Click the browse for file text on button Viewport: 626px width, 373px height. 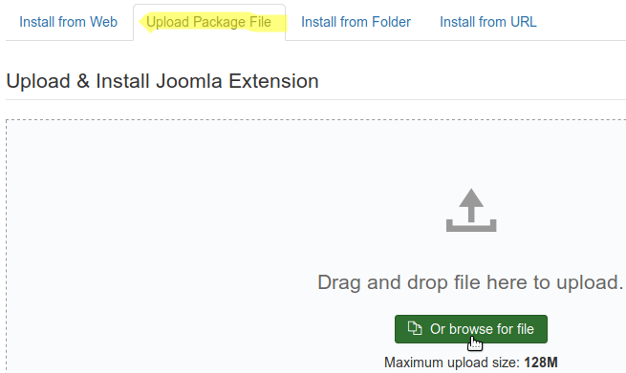point(491,329)
